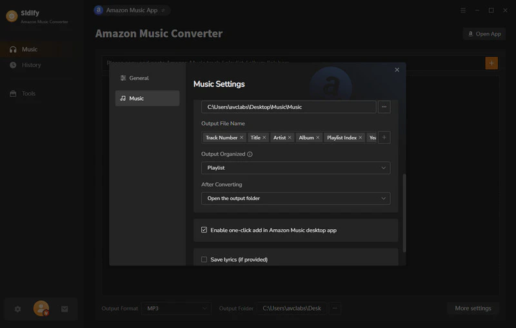Open settings via gear icon

coord(18,309)
